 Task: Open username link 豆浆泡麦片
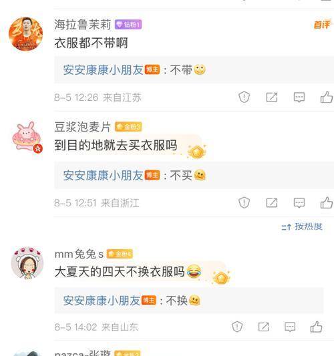tap(83, 127)
